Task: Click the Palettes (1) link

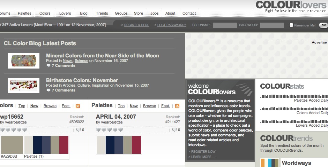Action: pyautogui.click(x=34, y=156)
